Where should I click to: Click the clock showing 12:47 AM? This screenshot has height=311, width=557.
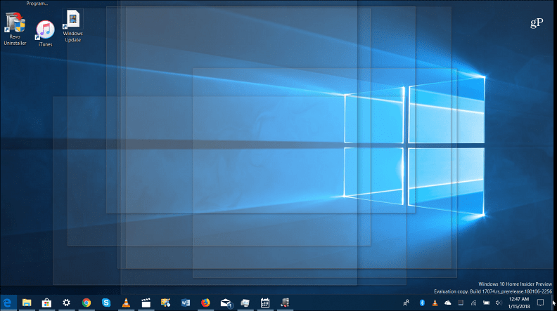click(518, 303)
